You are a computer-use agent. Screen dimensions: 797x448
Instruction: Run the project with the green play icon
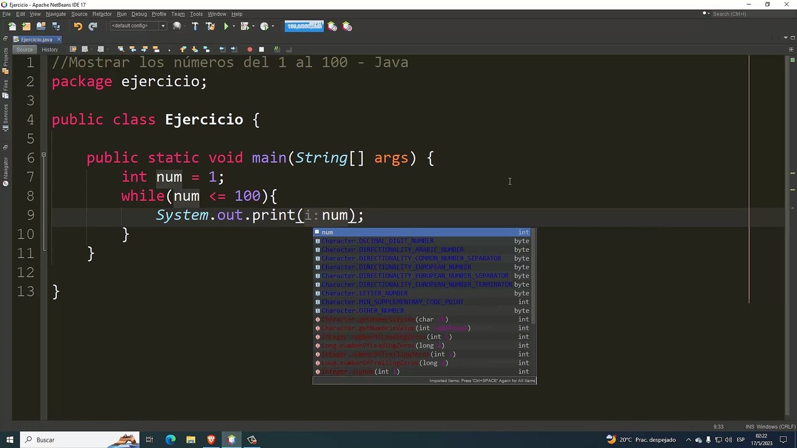pyautogui.click(x=226, y=26)
